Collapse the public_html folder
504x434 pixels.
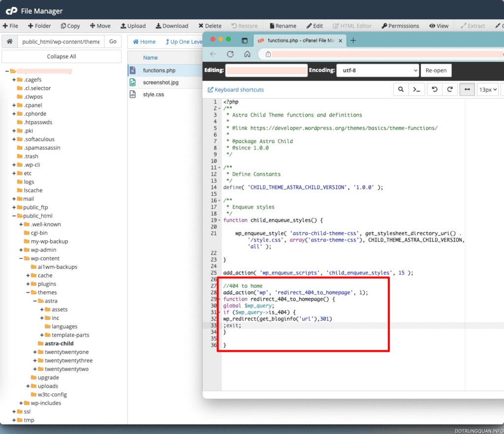[x=14, y=216]
